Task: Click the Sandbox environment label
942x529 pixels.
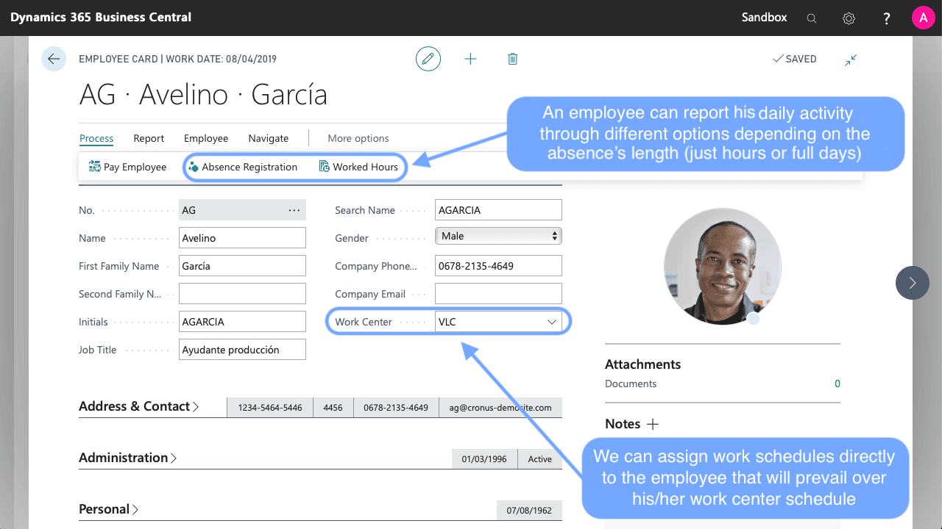Action: [764, 17]
